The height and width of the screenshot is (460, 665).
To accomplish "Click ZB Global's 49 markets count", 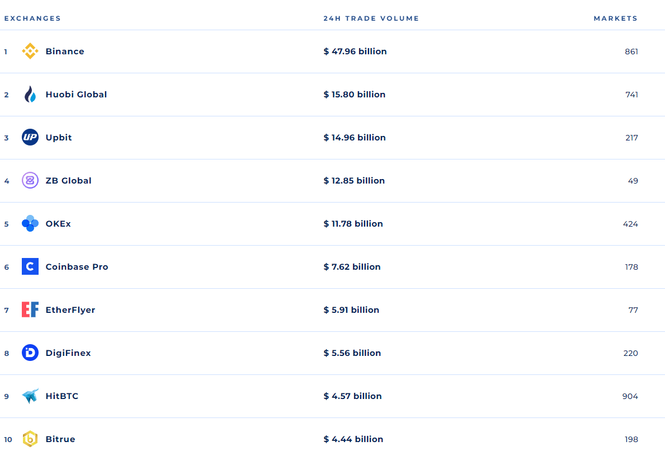I will click(x=633, y=181).
